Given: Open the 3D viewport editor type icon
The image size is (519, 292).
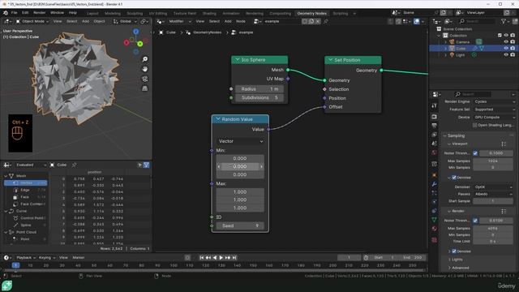Looking at the screenshot, I should point(7,22).
